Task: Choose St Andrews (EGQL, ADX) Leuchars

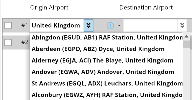Action: click(107, 84)
